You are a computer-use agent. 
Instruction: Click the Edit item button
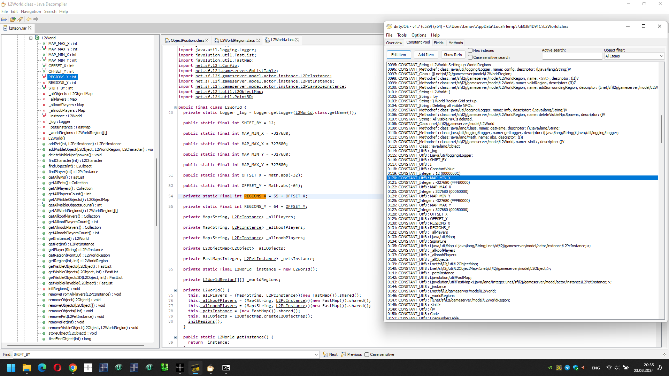coord(399,55)
